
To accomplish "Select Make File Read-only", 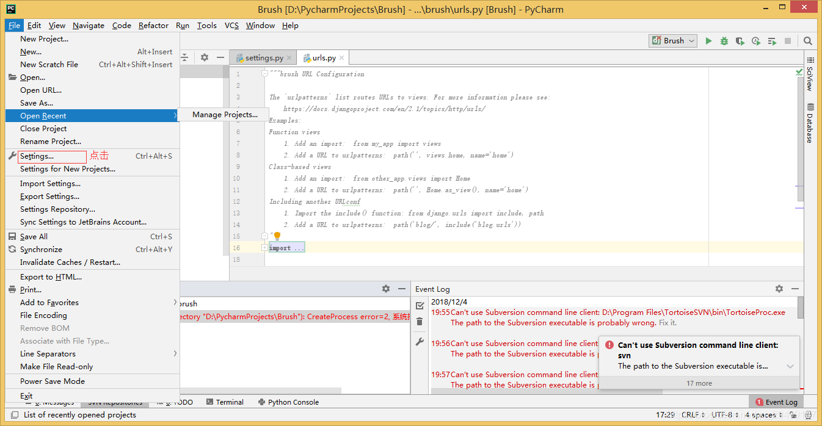I will click(x=92, y=367).
